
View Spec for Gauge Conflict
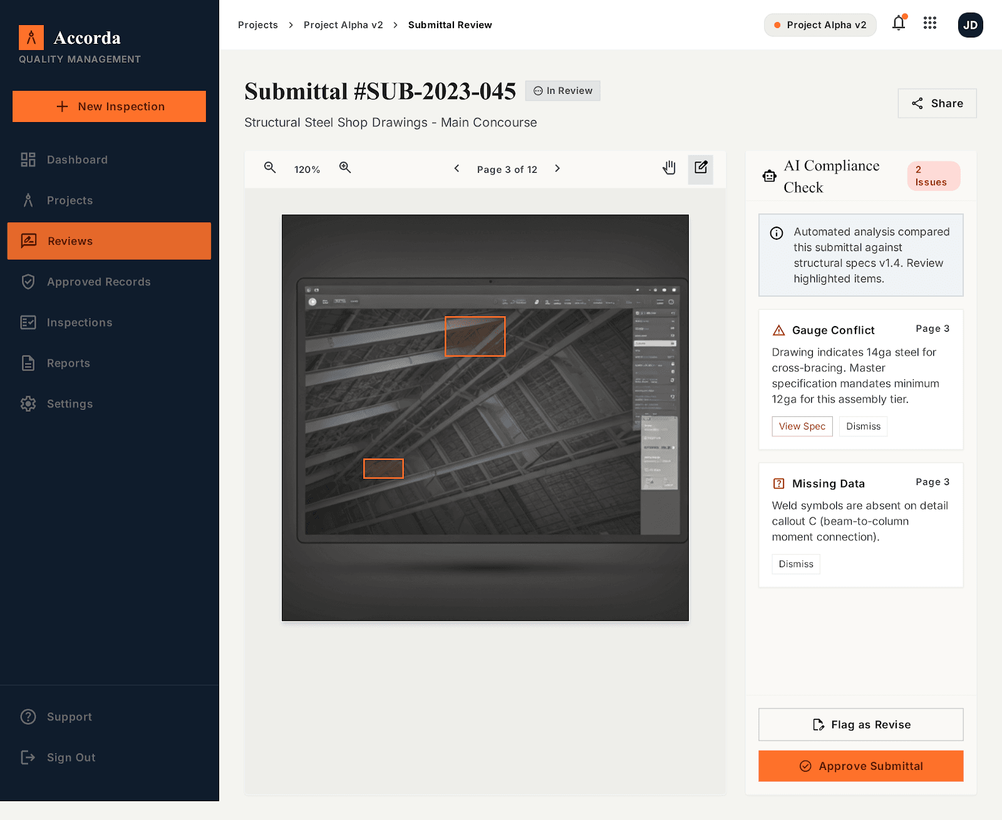coord(802,426)
